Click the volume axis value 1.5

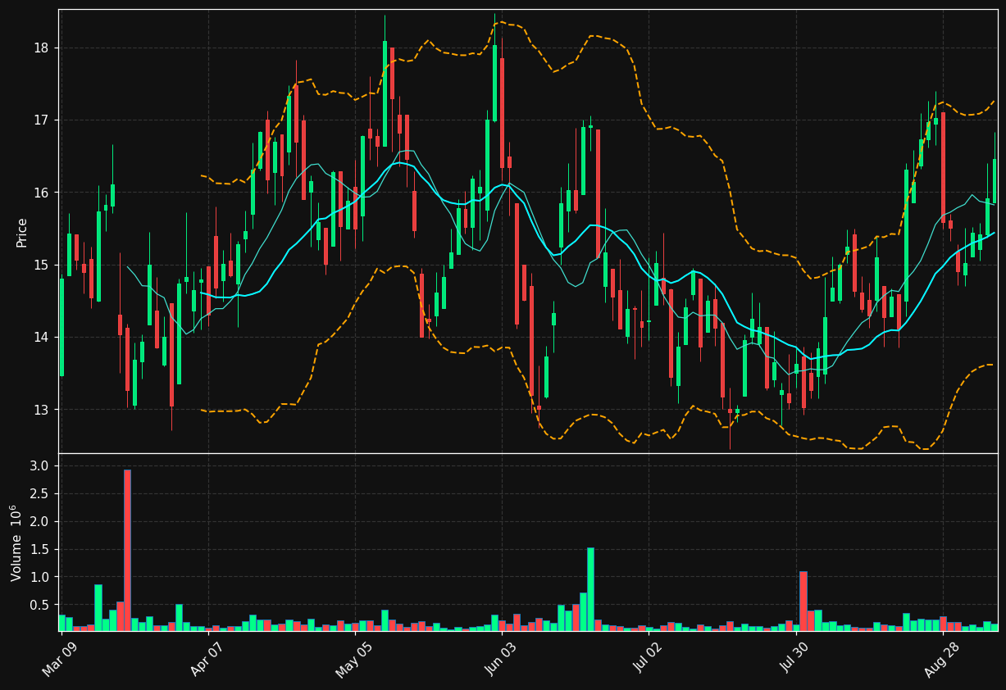pos(40,549)
